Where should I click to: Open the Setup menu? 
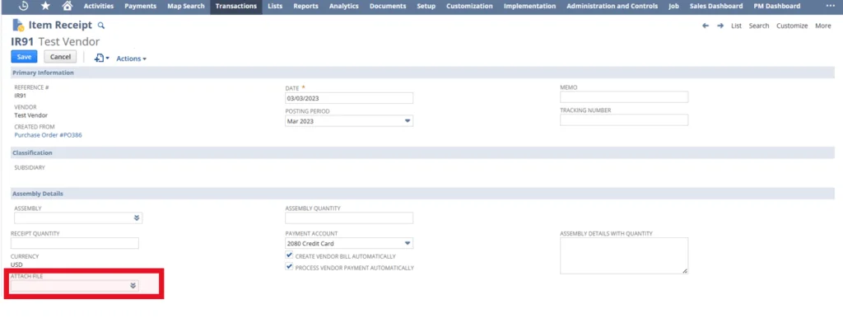pyautogui.click(x=426, y=7)
